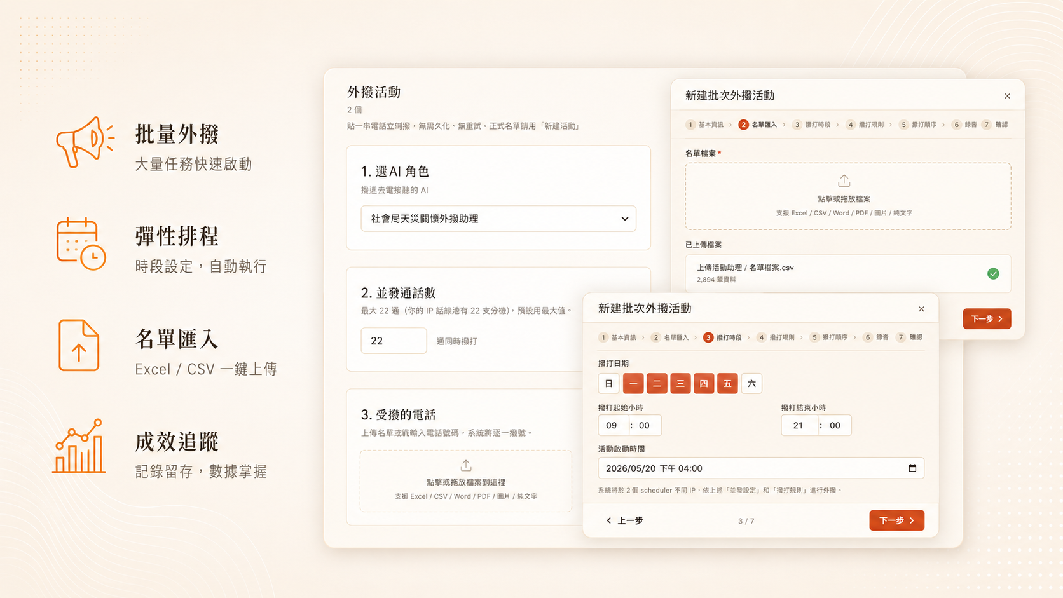Select step 6 錄音 in front dialog
Viewport: 1063px width, 598px height.
pos(875,337)
